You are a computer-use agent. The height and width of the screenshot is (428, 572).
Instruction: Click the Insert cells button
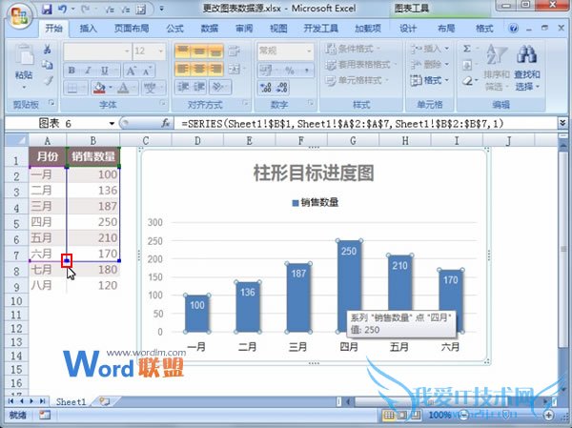430,49
